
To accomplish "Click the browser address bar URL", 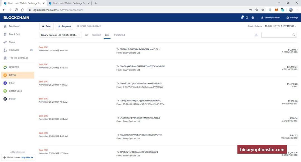I will pyautogui.click(x=58, y=10).
